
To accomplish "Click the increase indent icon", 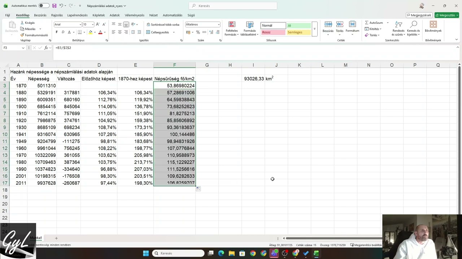I will (x=139, y=32).
